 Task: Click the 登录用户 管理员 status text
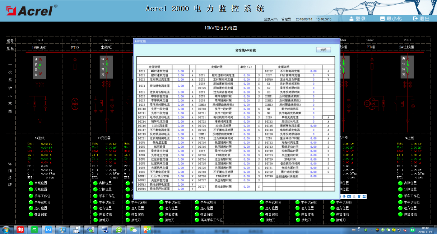point(277,19)
